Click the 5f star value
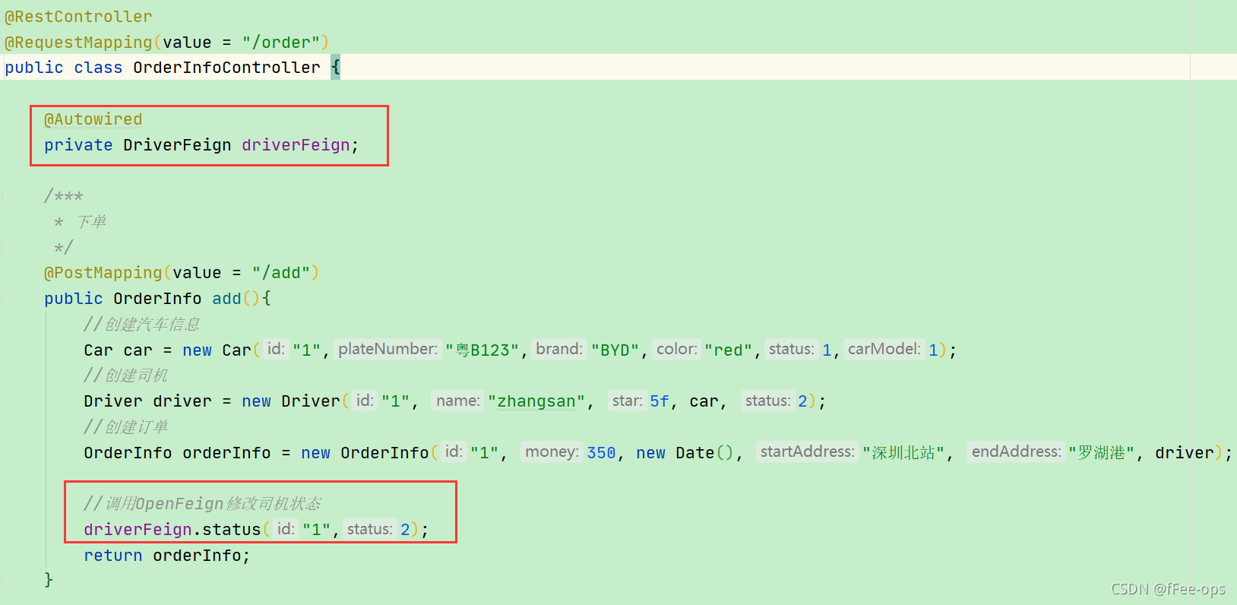This screenshot has height=605, width=1237. (x=660, y=401)
